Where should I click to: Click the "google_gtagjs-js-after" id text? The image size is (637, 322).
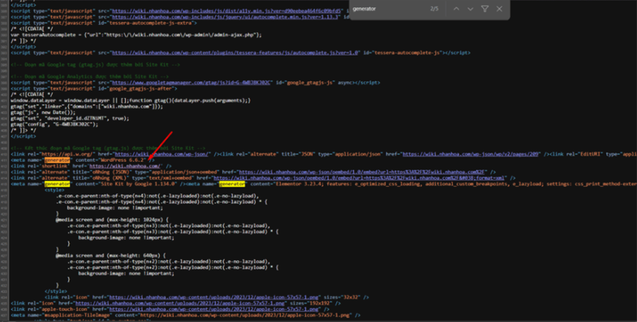point(143,89)
